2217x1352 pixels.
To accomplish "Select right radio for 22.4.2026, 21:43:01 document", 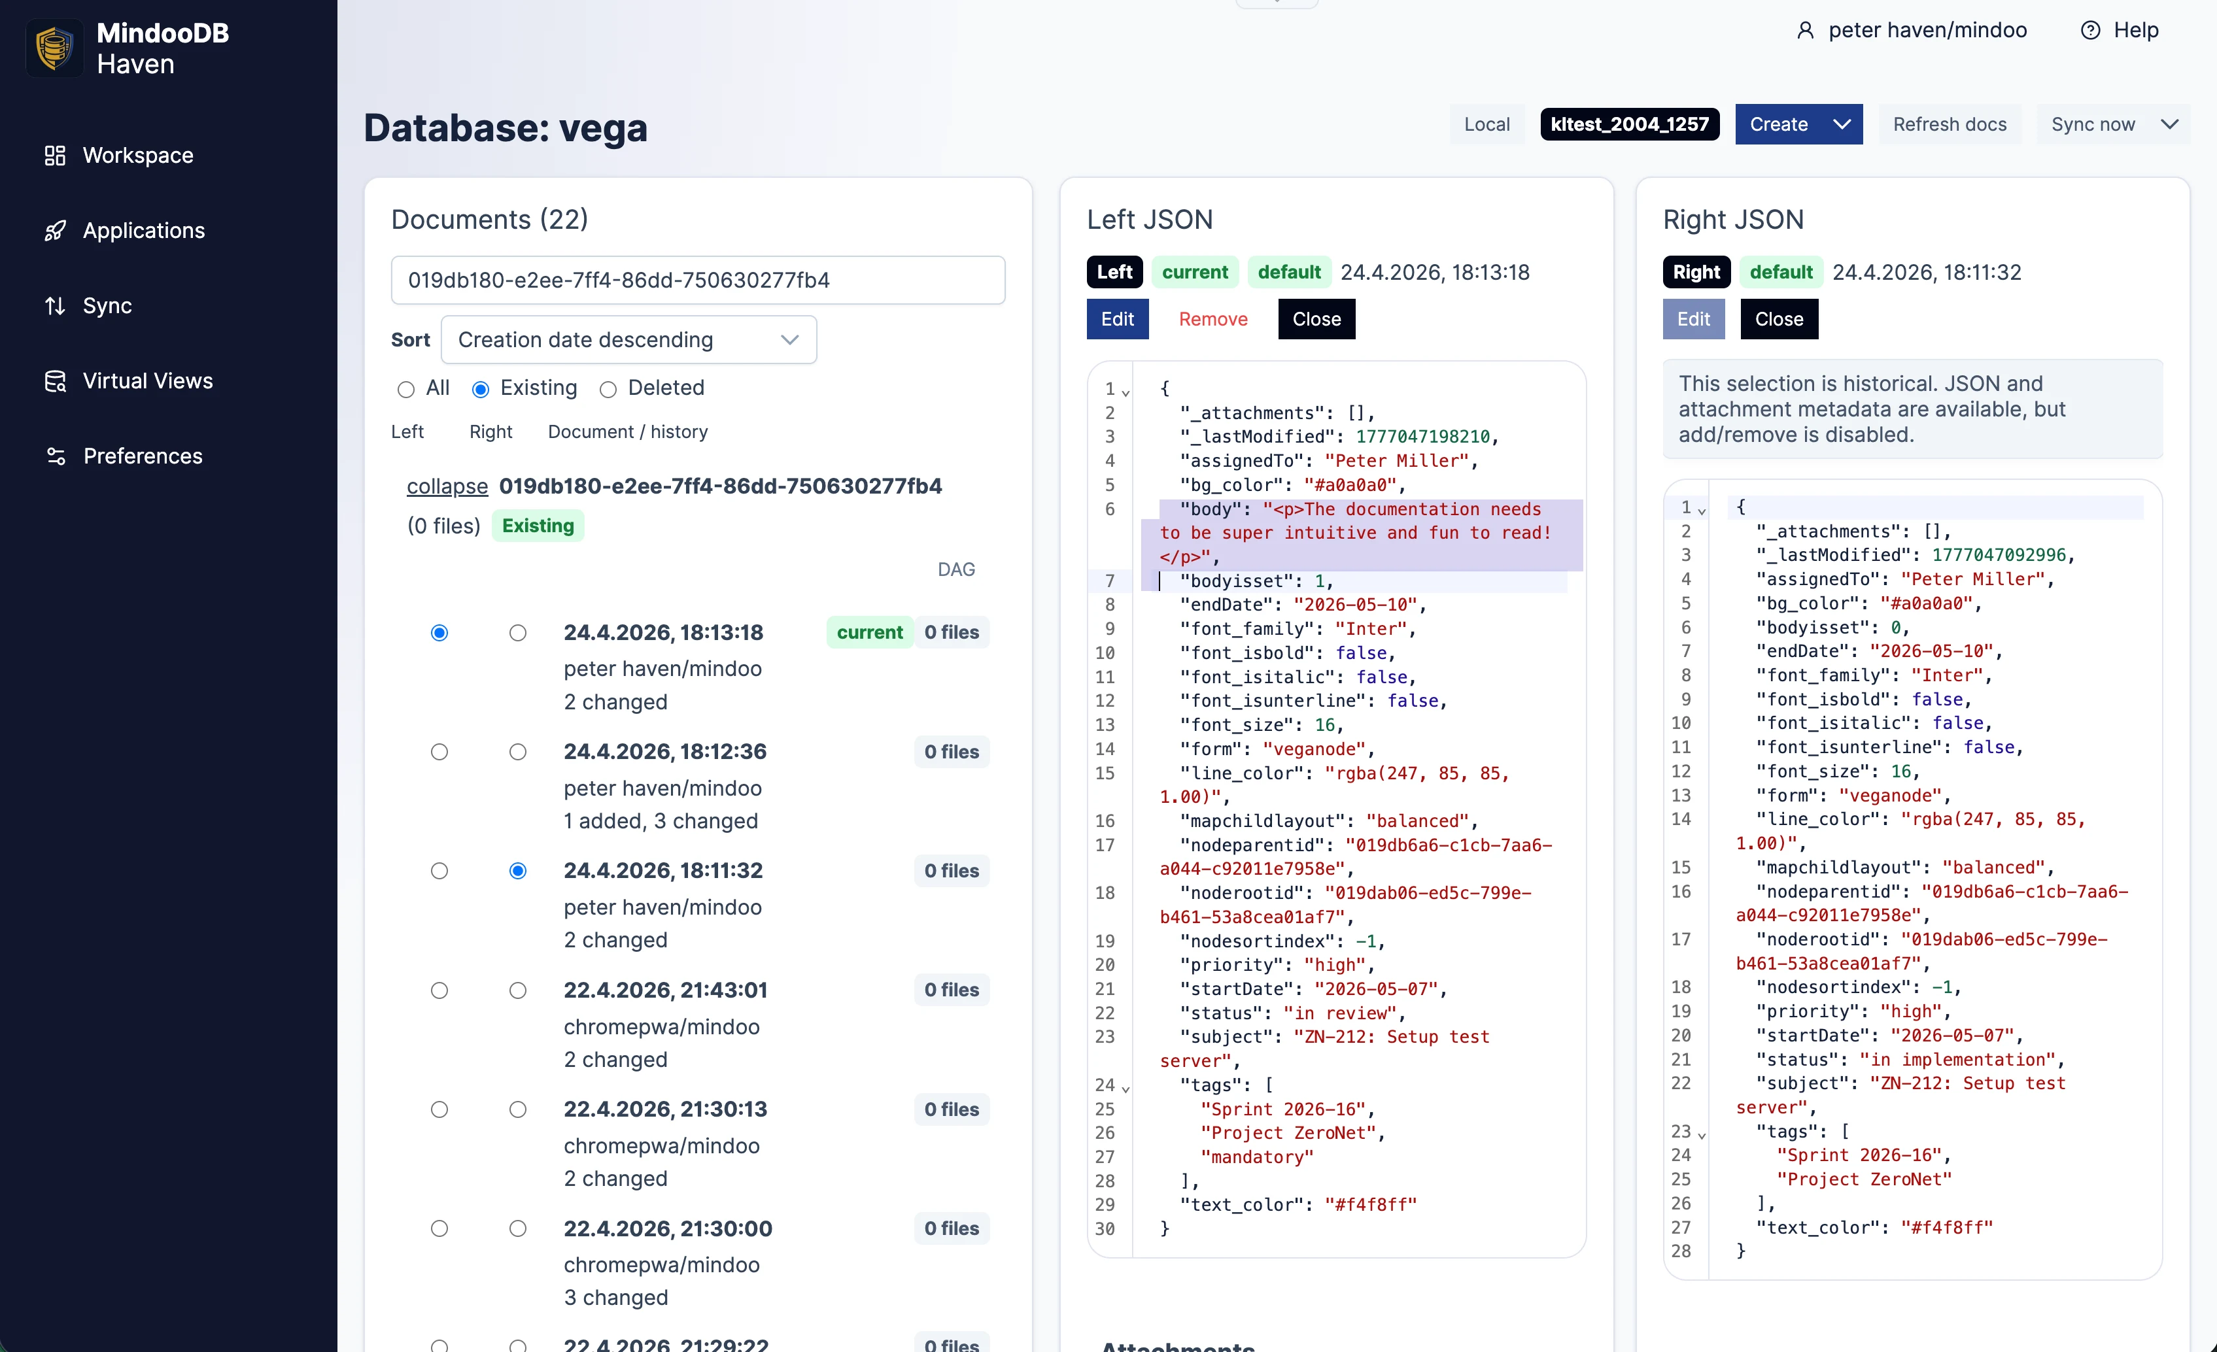I will 518,990.
